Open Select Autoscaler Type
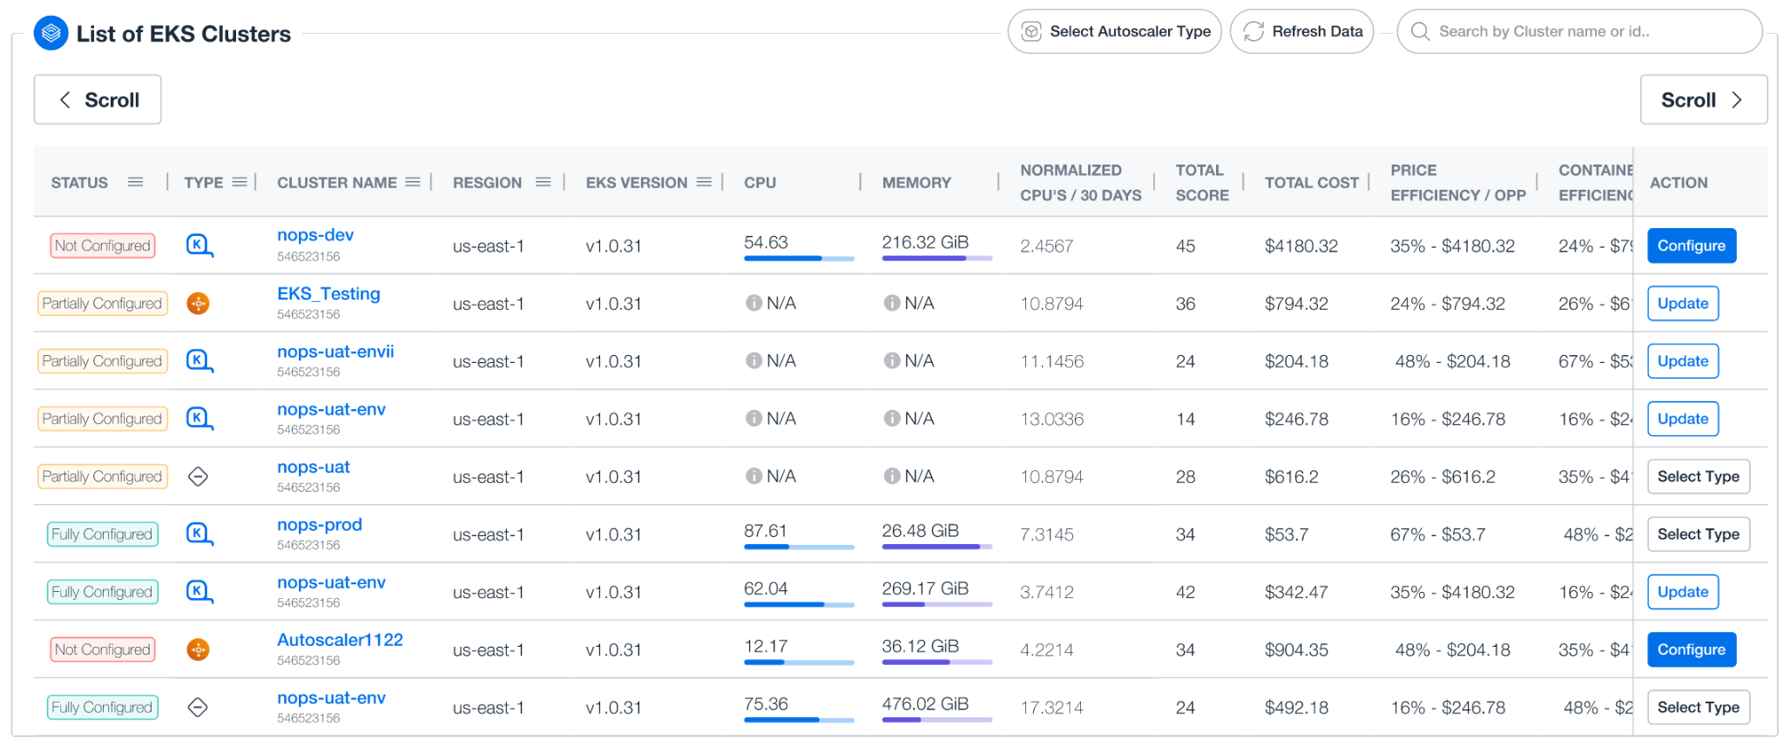This screenshot has width=1784, height=746. click(x=1115, y=31)
